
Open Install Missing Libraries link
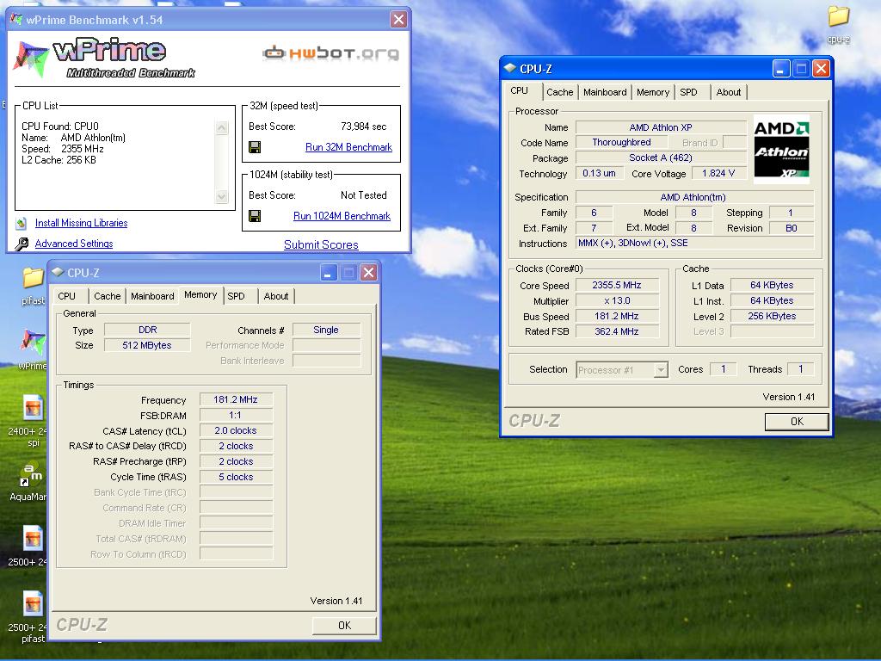82,223
